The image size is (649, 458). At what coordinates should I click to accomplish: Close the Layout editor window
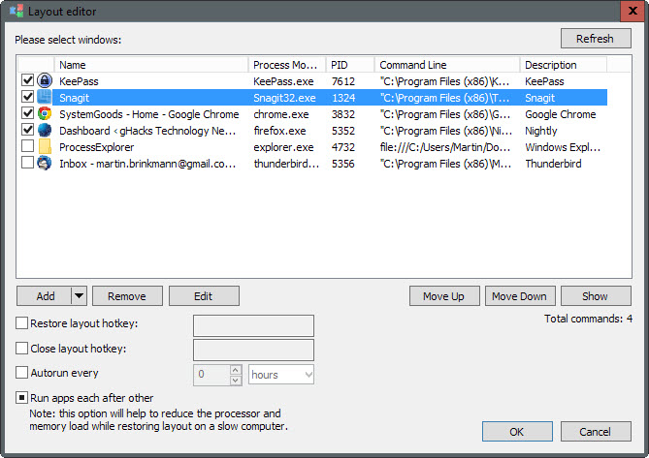tap(633, 11)
